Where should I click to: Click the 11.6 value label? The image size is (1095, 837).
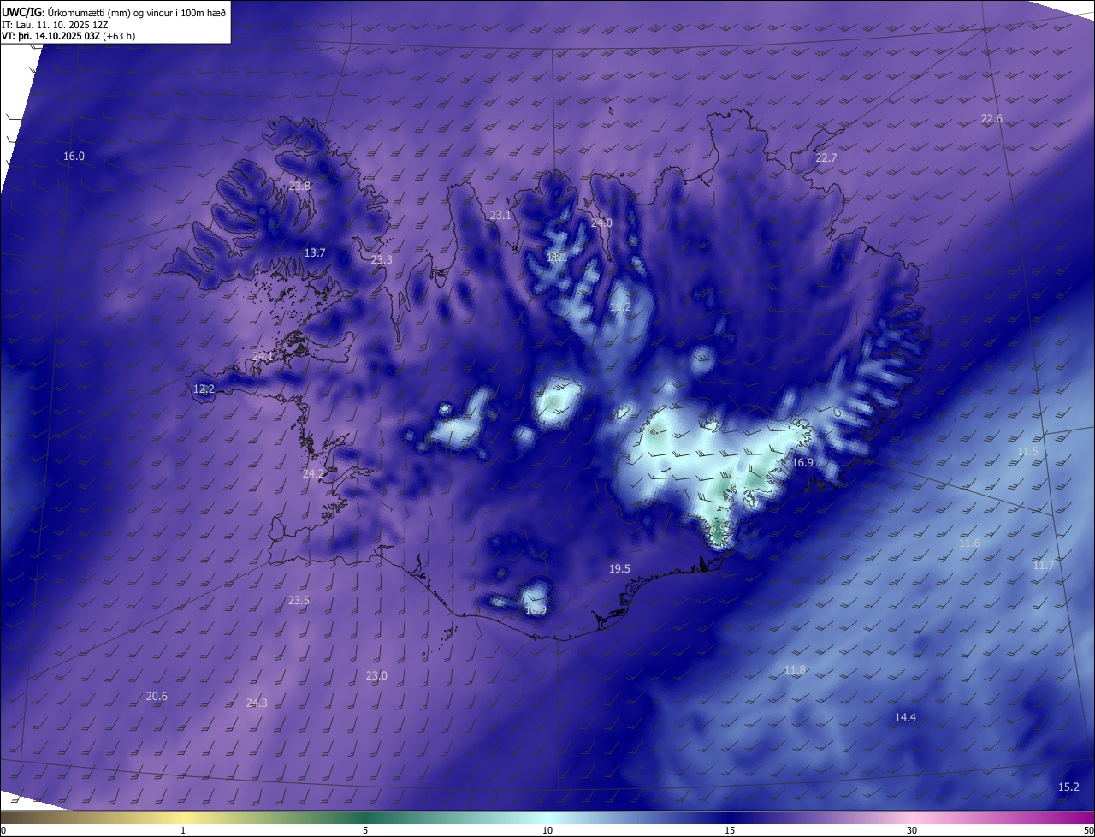pyautogui.click(x=969, y=543)
